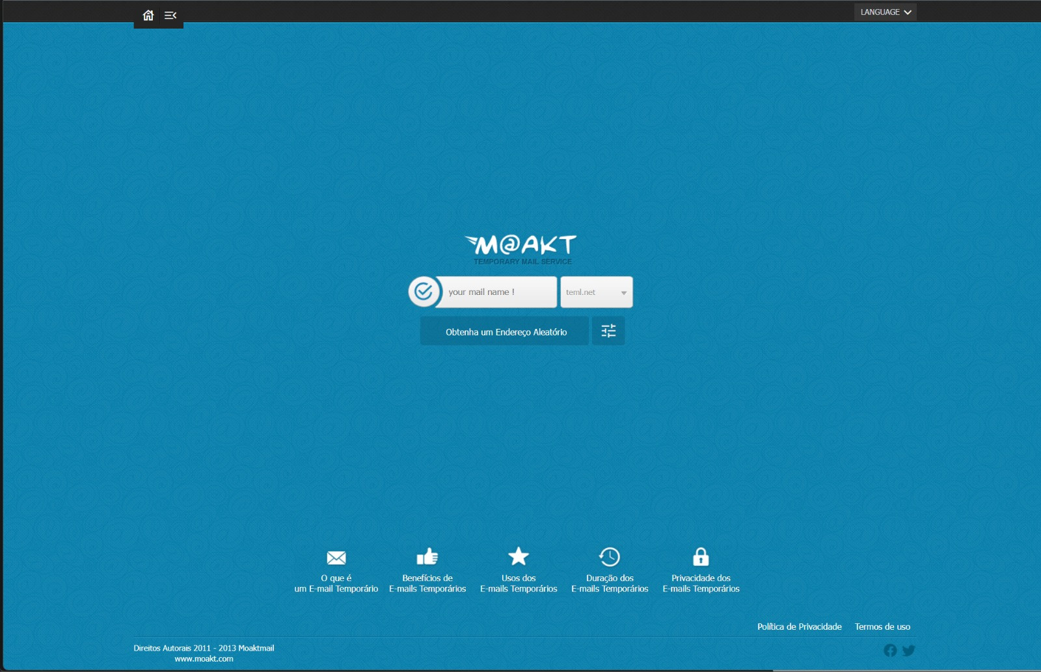Collapse the menu with the hamburger-arrow icon

pyautogui.click(x=170, y=15)
